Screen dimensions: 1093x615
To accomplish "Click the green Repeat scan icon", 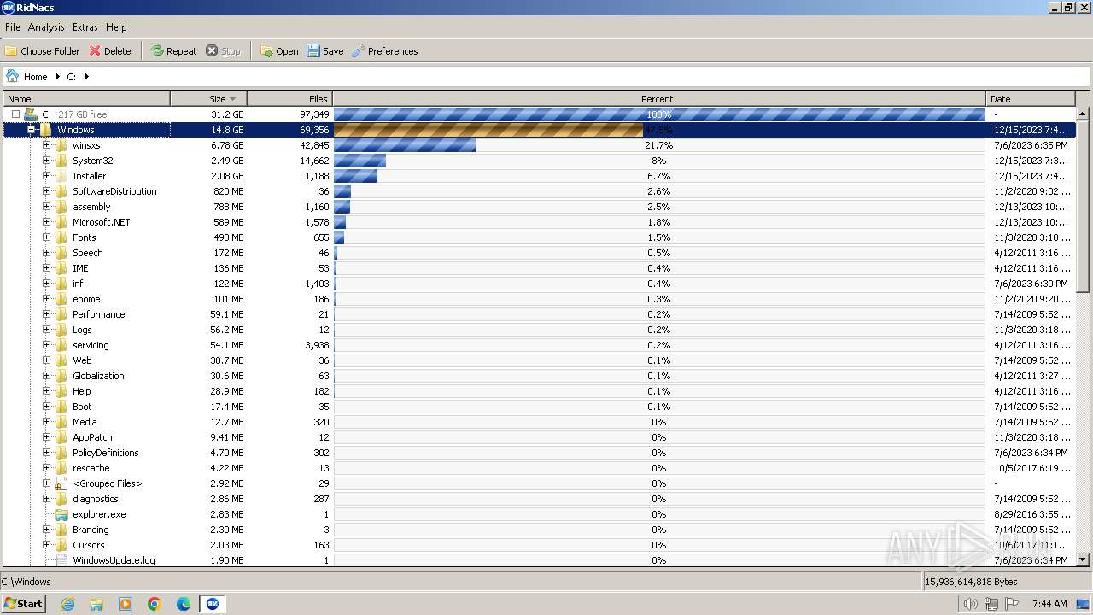I will pos(157,51).
